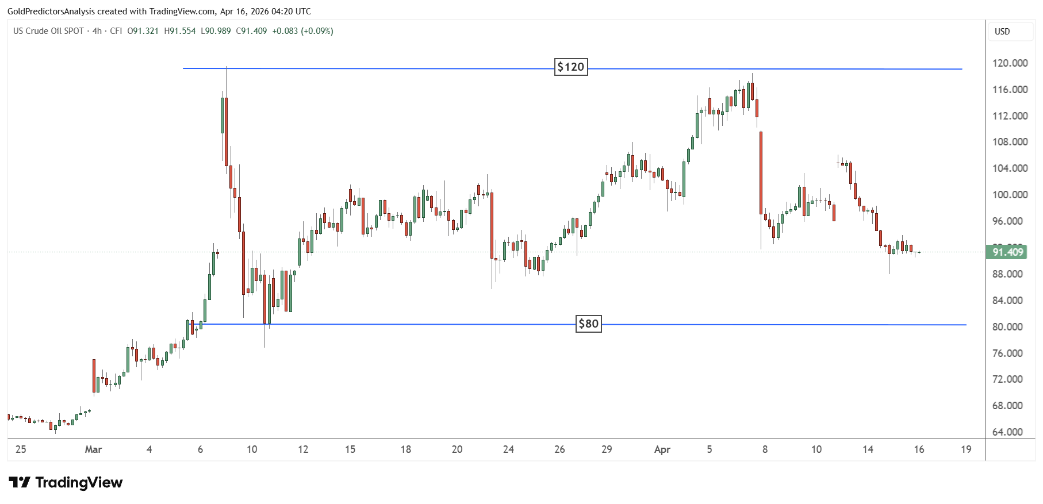Viewport: 1043px width, 504px height.
Task: Click the 19 date label on time axis
Action: tap(966, 449)
